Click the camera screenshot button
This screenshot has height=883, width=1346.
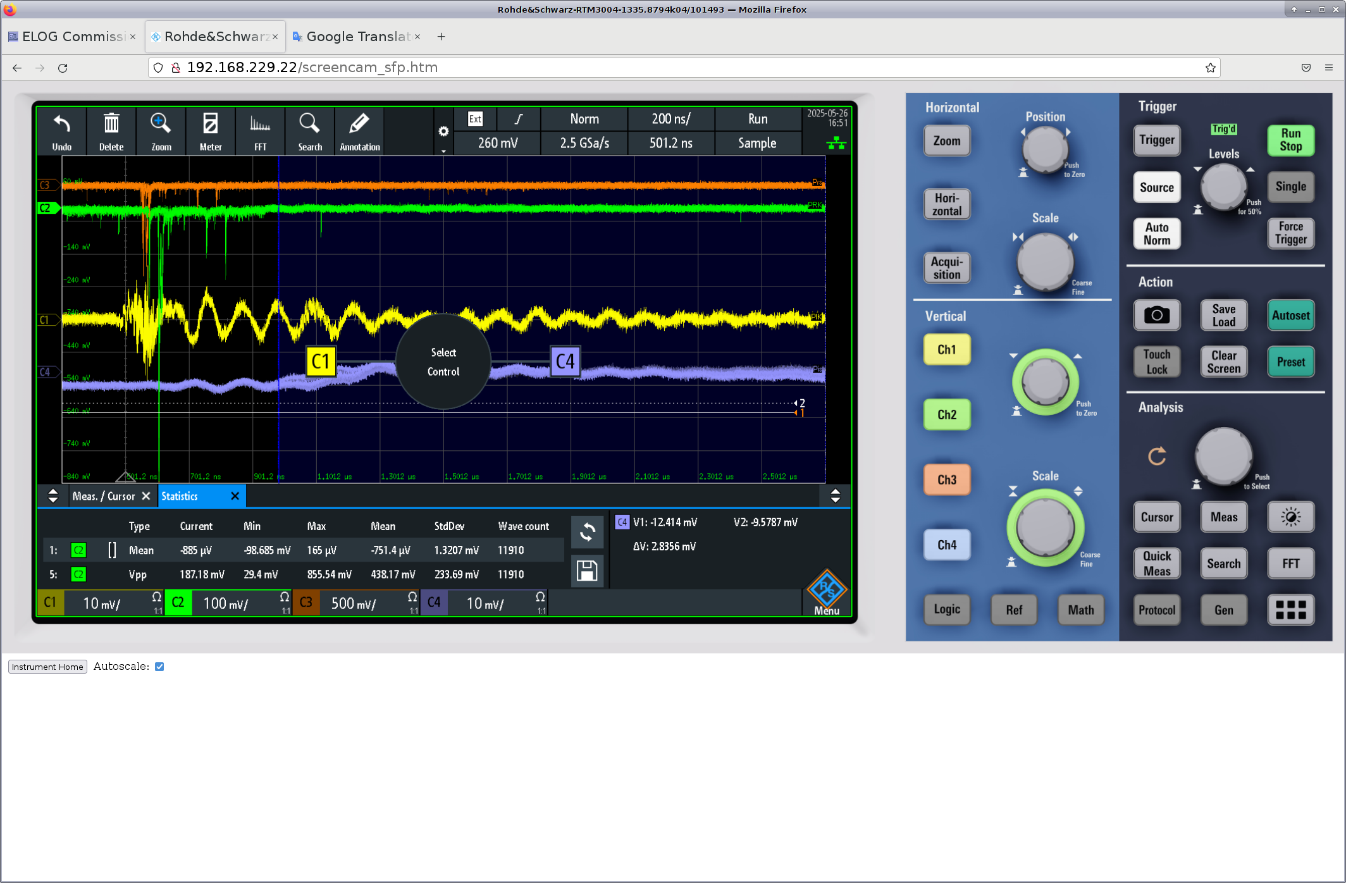pyautogui.click(x=1156, y=315)
